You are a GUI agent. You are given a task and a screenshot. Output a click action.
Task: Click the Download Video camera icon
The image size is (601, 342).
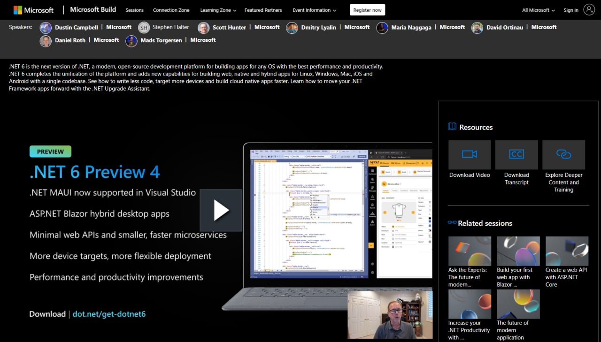[470, 154]
